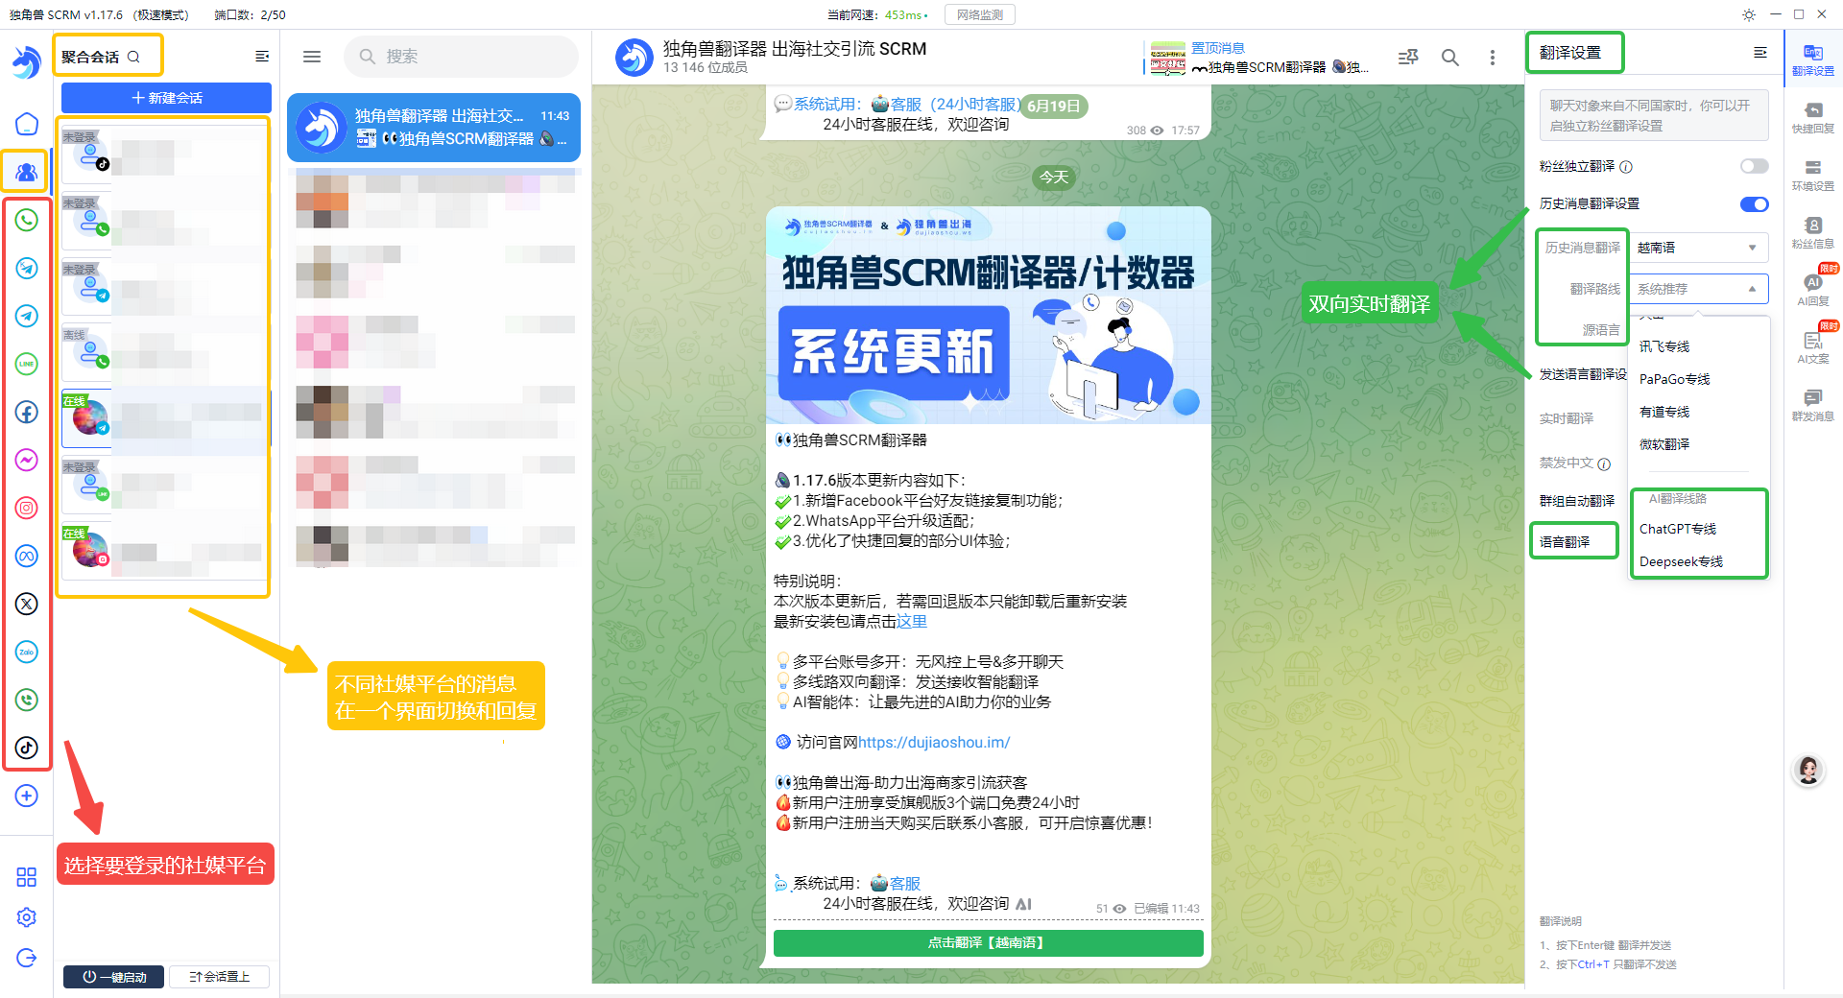Click the customer service avatar floating icon

pyautogui.click(x=1808, y=770)
